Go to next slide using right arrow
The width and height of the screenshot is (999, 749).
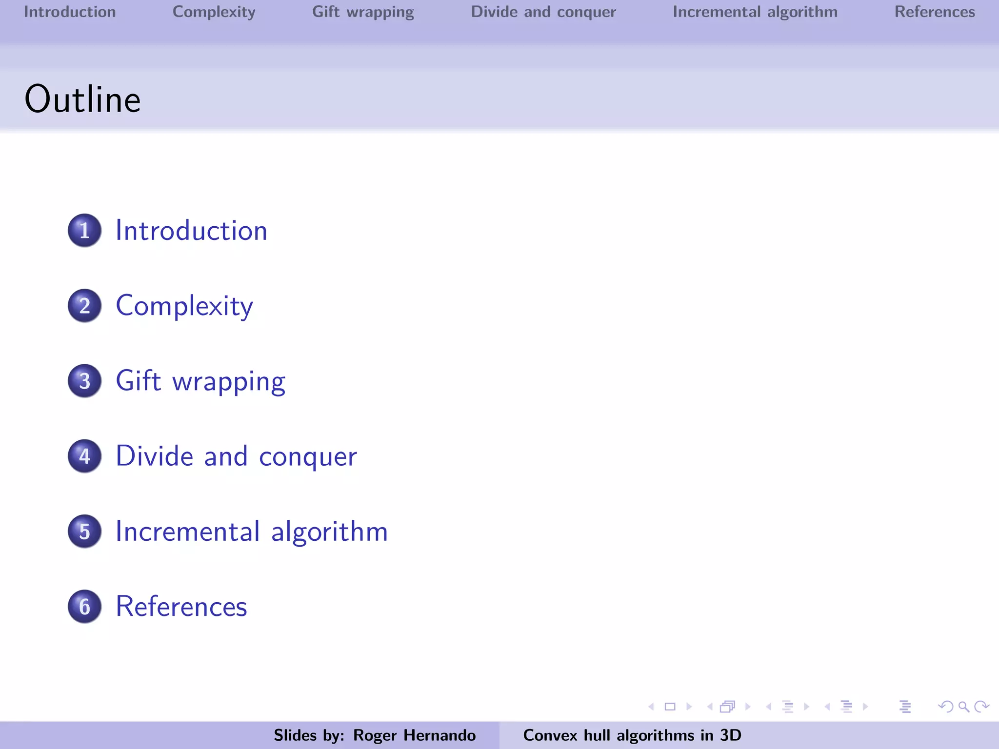tap(689, 707)
